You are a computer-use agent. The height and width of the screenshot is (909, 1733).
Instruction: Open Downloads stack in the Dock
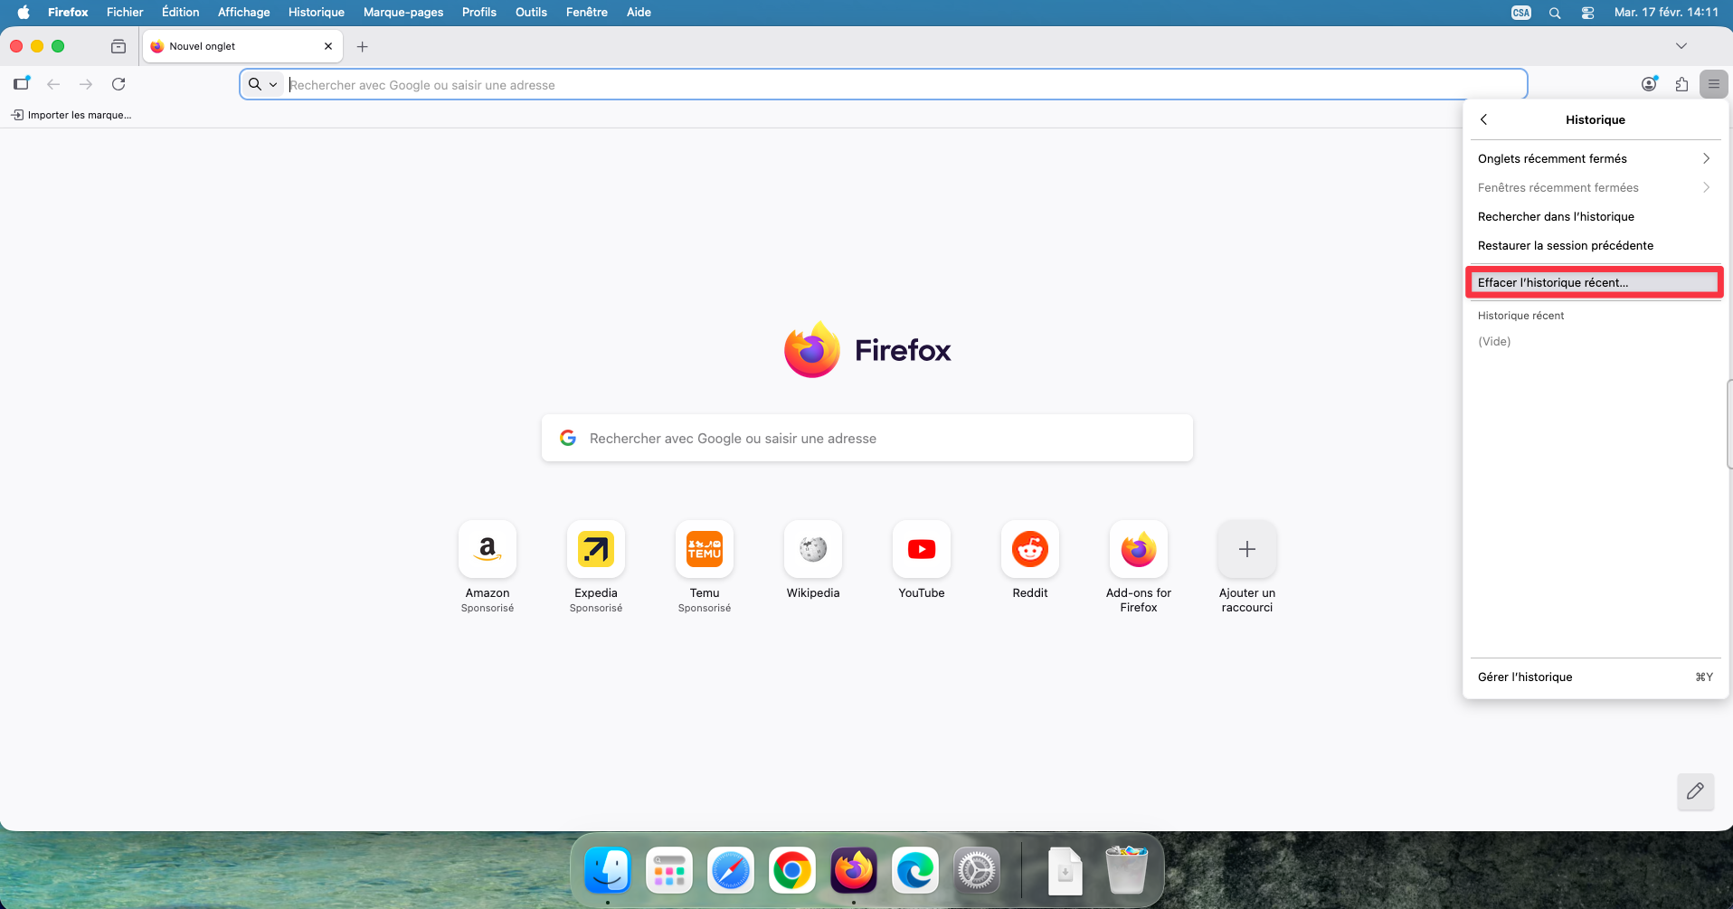click(1065, 871)
